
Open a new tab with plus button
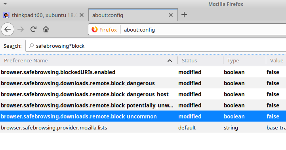click(184, 15)
